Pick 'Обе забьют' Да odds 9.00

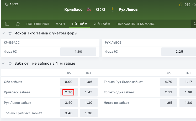[68, 82]
